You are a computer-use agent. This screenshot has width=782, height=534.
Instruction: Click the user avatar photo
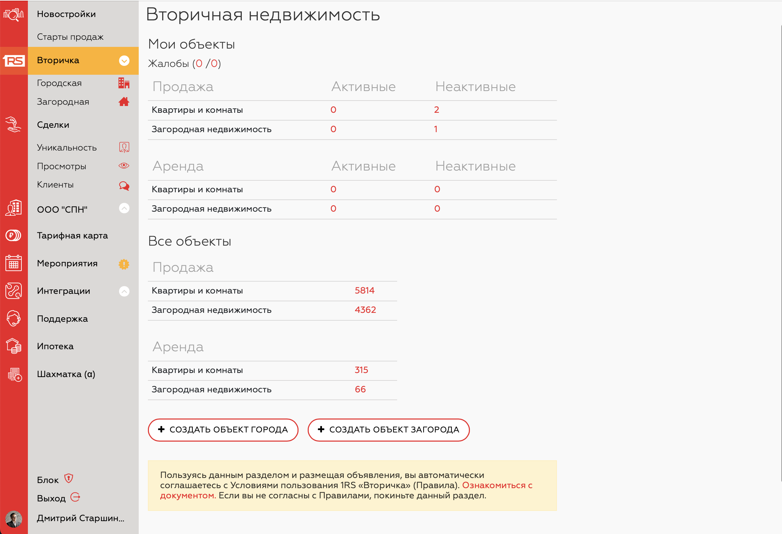click(x=14, y=519)
